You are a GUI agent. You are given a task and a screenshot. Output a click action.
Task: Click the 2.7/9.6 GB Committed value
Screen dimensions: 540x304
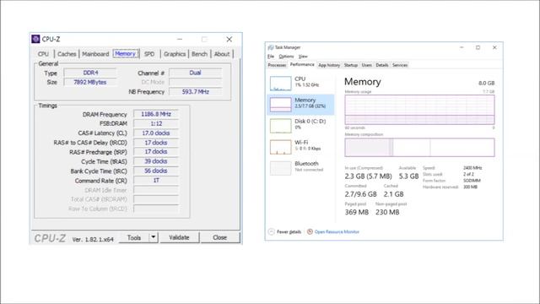point(360,194)
